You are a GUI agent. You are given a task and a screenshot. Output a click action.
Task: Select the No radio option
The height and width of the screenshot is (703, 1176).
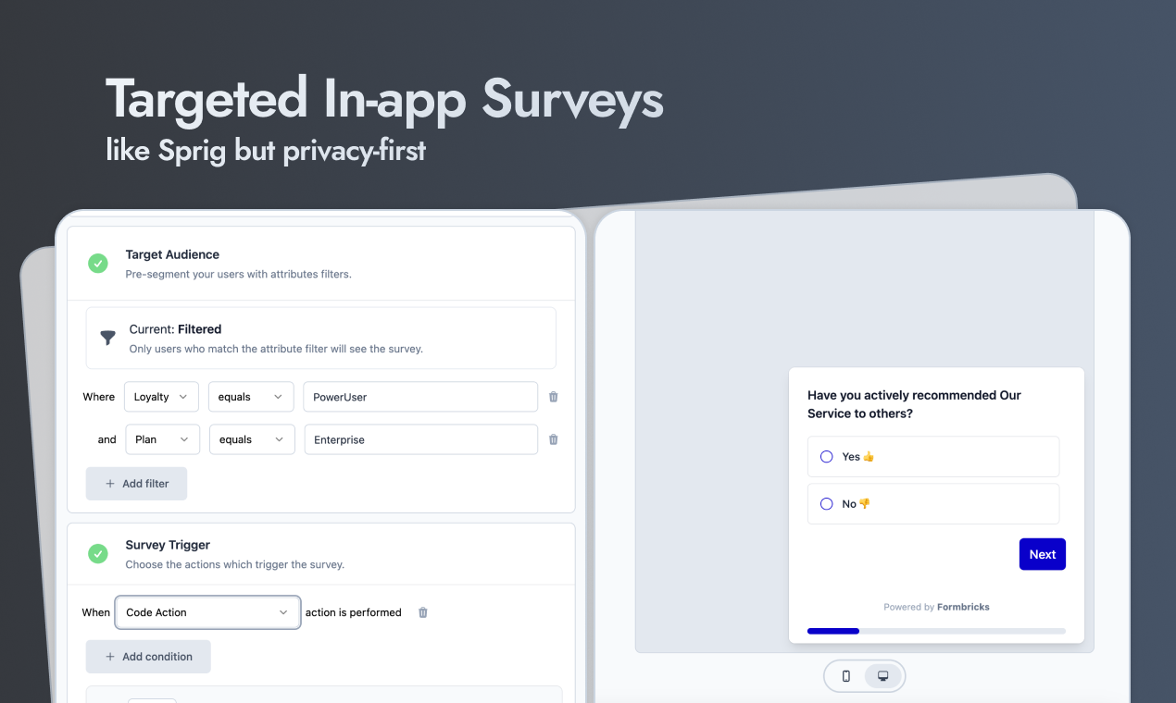(827, 504)
